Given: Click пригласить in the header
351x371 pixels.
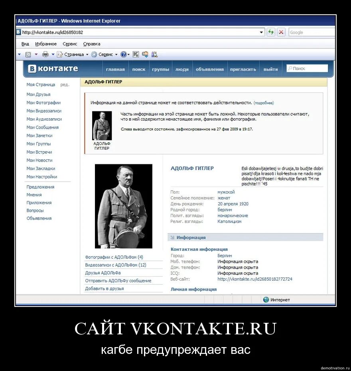Looking at the screenshot, I should coord(243,69).
